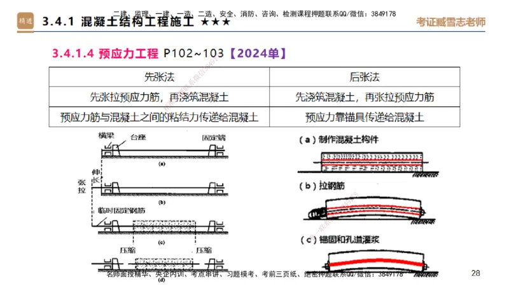The height and width of the screenshot is (286, 509).
Task: Click the right 压缩 label
Action: point(204,250)
